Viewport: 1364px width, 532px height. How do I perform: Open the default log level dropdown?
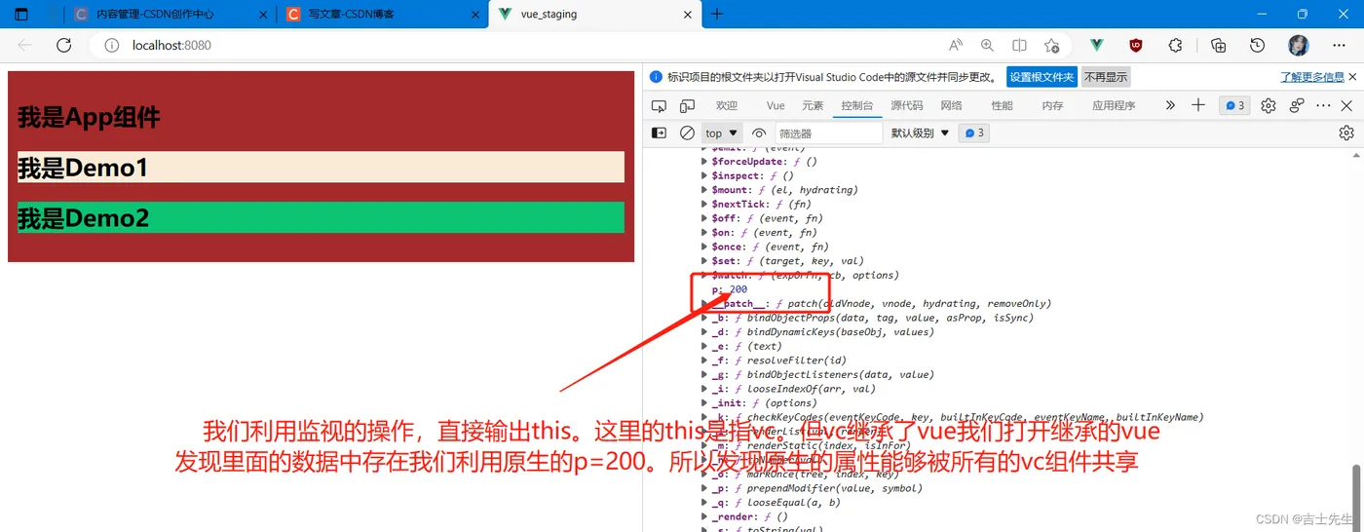tap(920, 133)
